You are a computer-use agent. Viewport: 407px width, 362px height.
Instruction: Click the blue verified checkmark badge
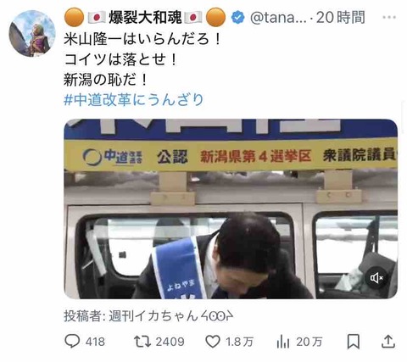click(x=237, y=18)
